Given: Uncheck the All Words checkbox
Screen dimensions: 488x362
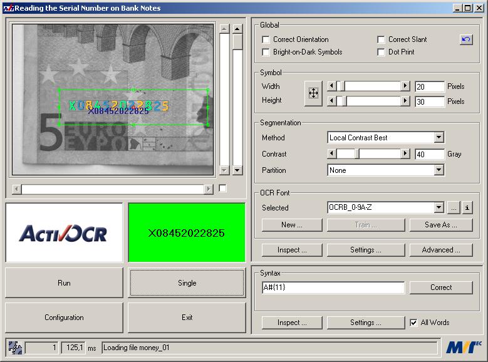Looking at the screenshot, I should (413, 323).
